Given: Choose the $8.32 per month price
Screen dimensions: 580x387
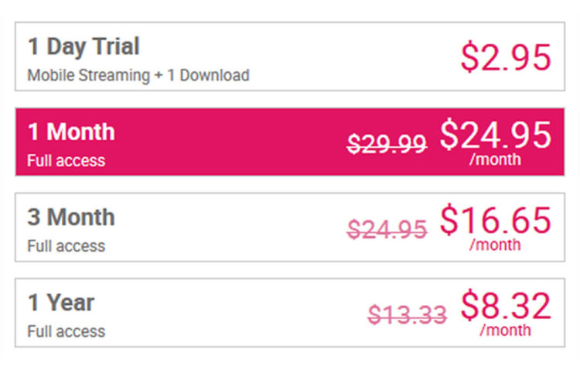Looking at the screenshot, I should 506,306.
